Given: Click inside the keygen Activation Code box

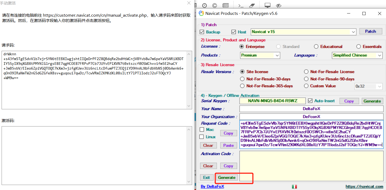Looking at the screenshot, I should (311, 166).
